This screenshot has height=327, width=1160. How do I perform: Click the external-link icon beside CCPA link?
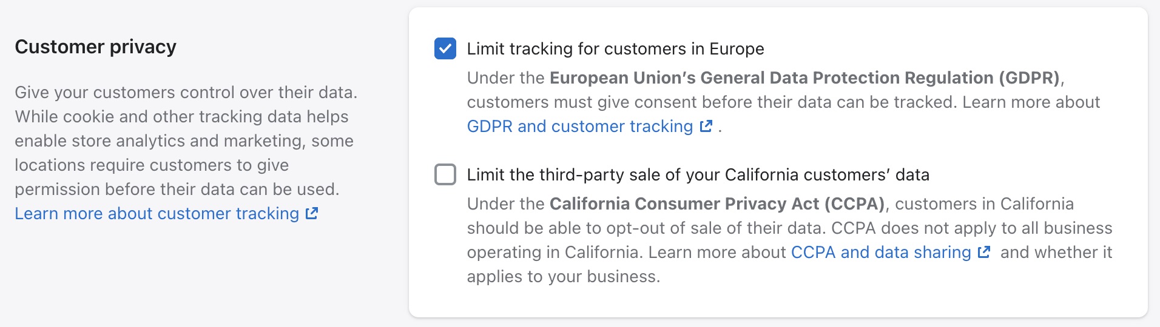coord(984,252)
